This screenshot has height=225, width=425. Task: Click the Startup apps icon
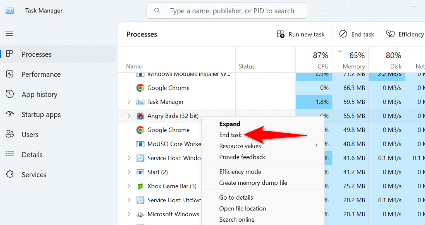(x=10, y=114)
